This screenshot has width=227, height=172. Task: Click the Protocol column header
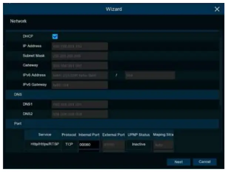(x=69, y=135)
